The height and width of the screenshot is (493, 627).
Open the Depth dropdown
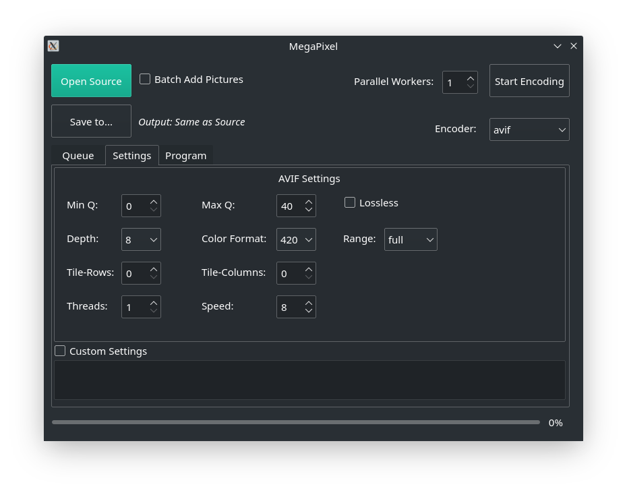point(141,239)
